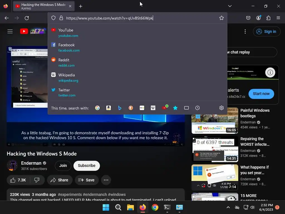Viewport: 285px width, 214px height.
Task: Open YouTube guide hamburger menu
Action: coord(10,31)
